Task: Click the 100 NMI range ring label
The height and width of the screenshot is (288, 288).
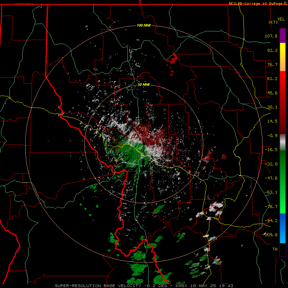Action: click(144, 25)
